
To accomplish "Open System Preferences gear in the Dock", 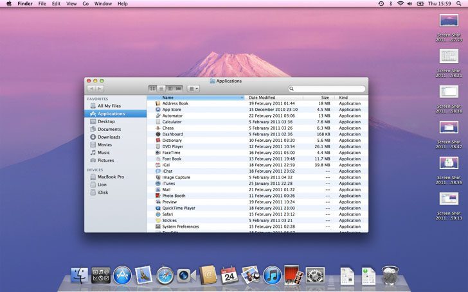I will (315, 275).
